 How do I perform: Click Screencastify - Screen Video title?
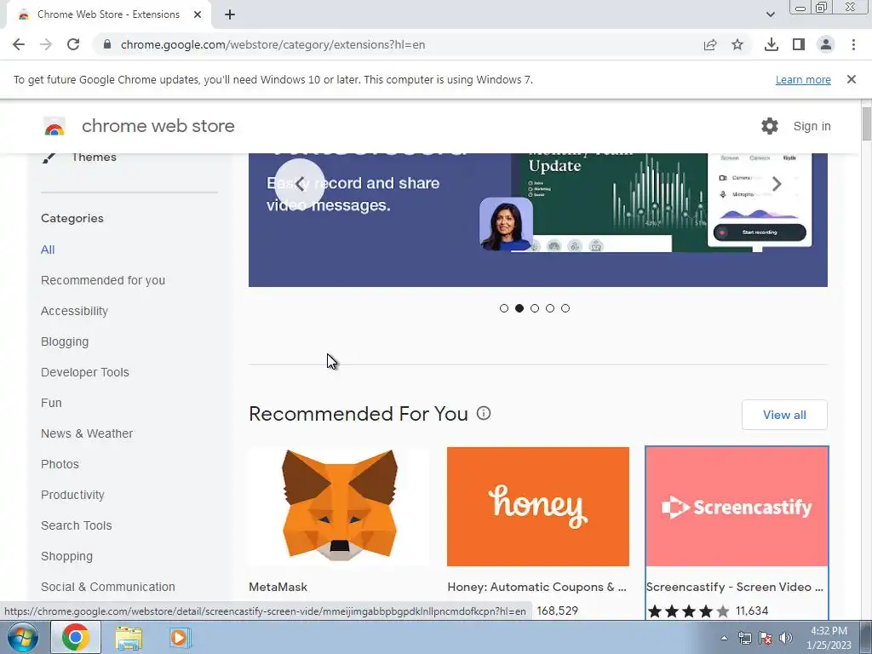tap(735, 587)
